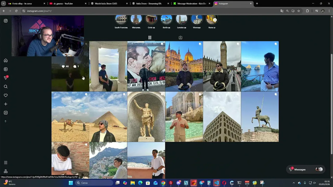Image resolution: width=333 pixels, height=187 pixels.
Task: Show more highlights with the right arrow
Action: 215,20
